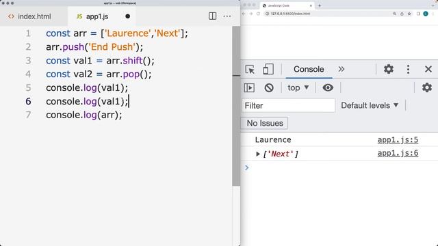Open a new browser tab
Viewport: 438px width, 246px height.
320,5
